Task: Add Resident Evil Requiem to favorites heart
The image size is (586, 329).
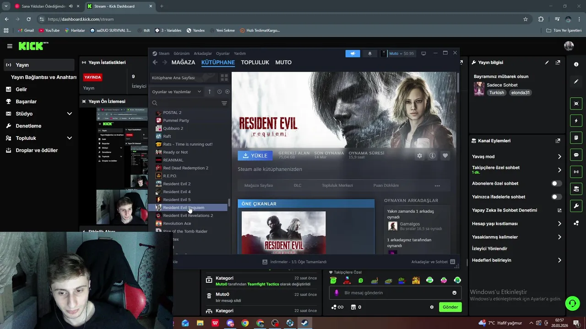Action: point(445,156)
